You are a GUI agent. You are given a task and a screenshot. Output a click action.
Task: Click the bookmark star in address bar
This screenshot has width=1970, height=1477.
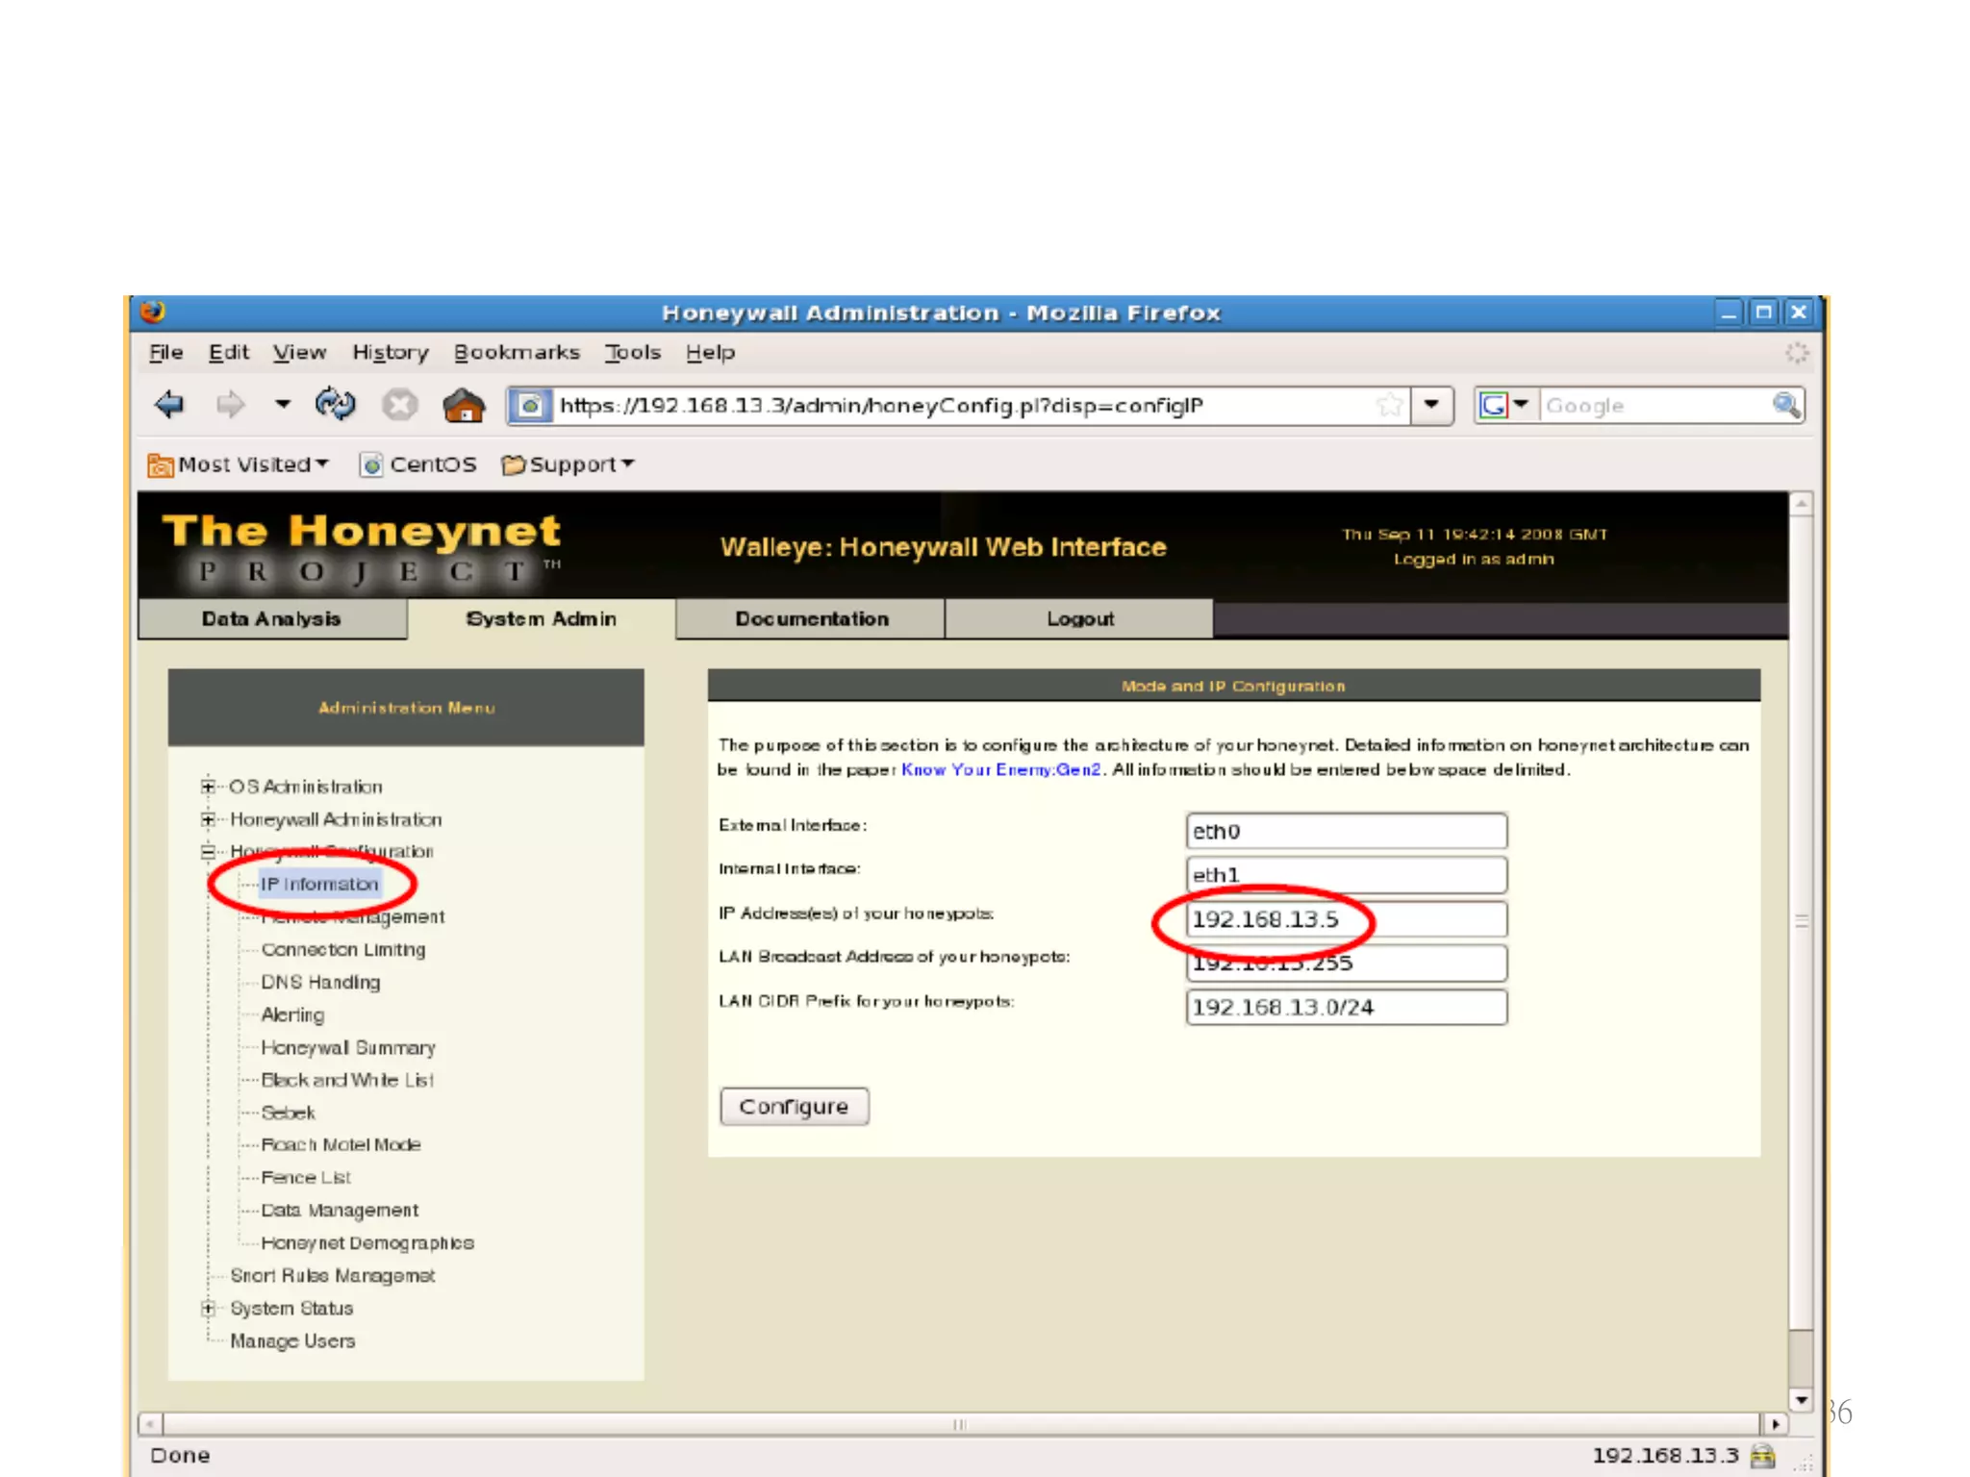1388,405
